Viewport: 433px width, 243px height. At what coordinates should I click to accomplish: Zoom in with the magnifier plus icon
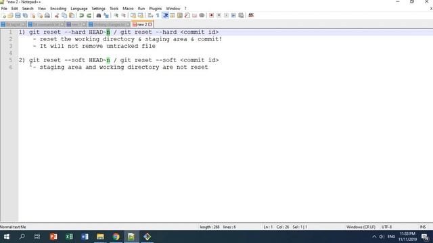[x=116, y=16]
